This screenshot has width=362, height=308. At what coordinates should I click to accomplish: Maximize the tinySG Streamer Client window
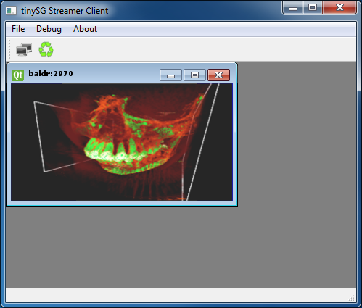pos(313,8)
